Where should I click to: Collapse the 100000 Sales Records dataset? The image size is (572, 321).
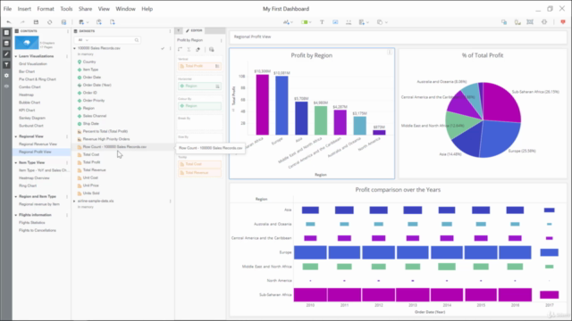coord(75,48)
